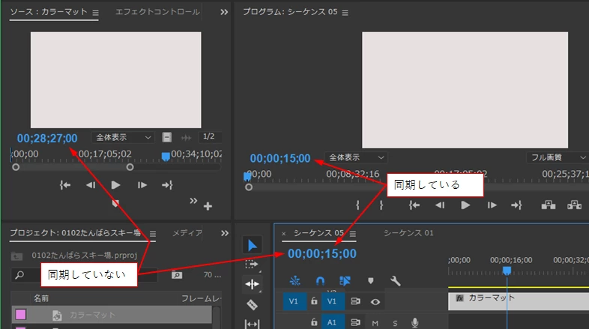This screenshot has width=589, height=329.
Task: Click timeline panel timecode 00;00;15;00
Action: coord(322,254)
